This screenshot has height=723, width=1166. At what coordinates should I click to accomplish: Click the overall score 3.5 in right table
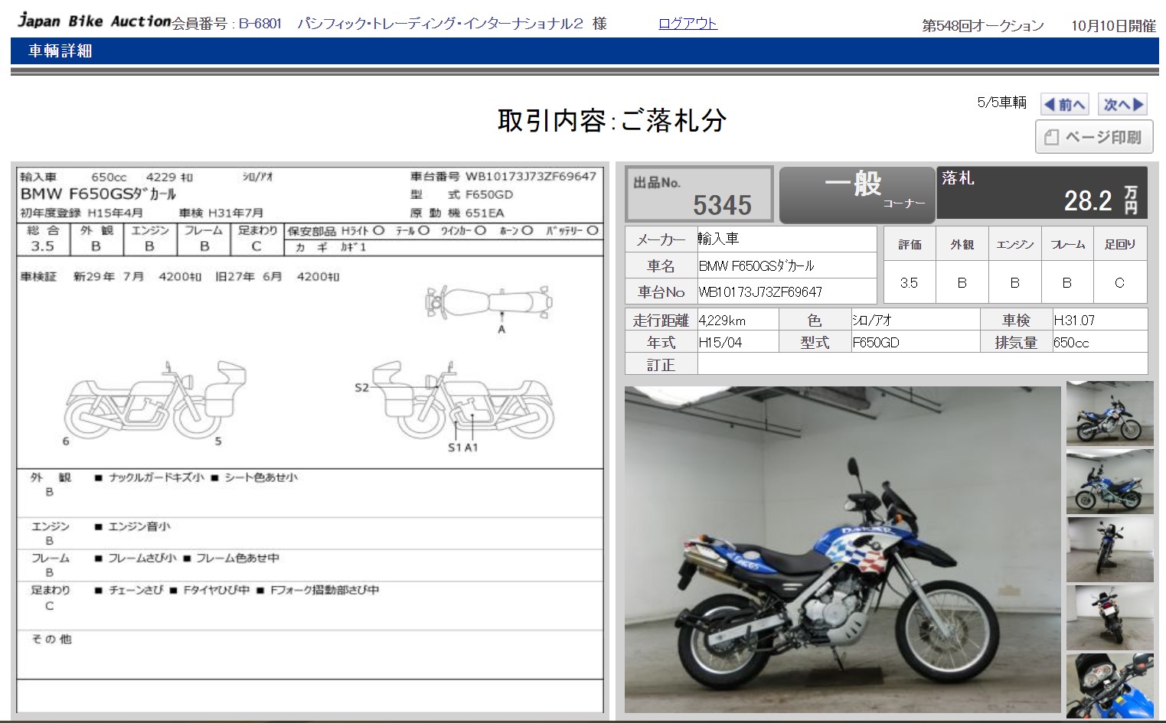(x=909, y=283)
